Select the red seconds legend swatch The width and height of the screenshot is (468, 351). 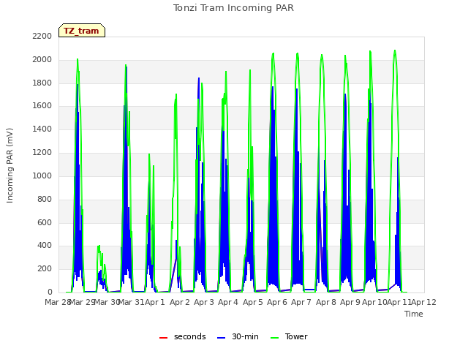(163, 338)
